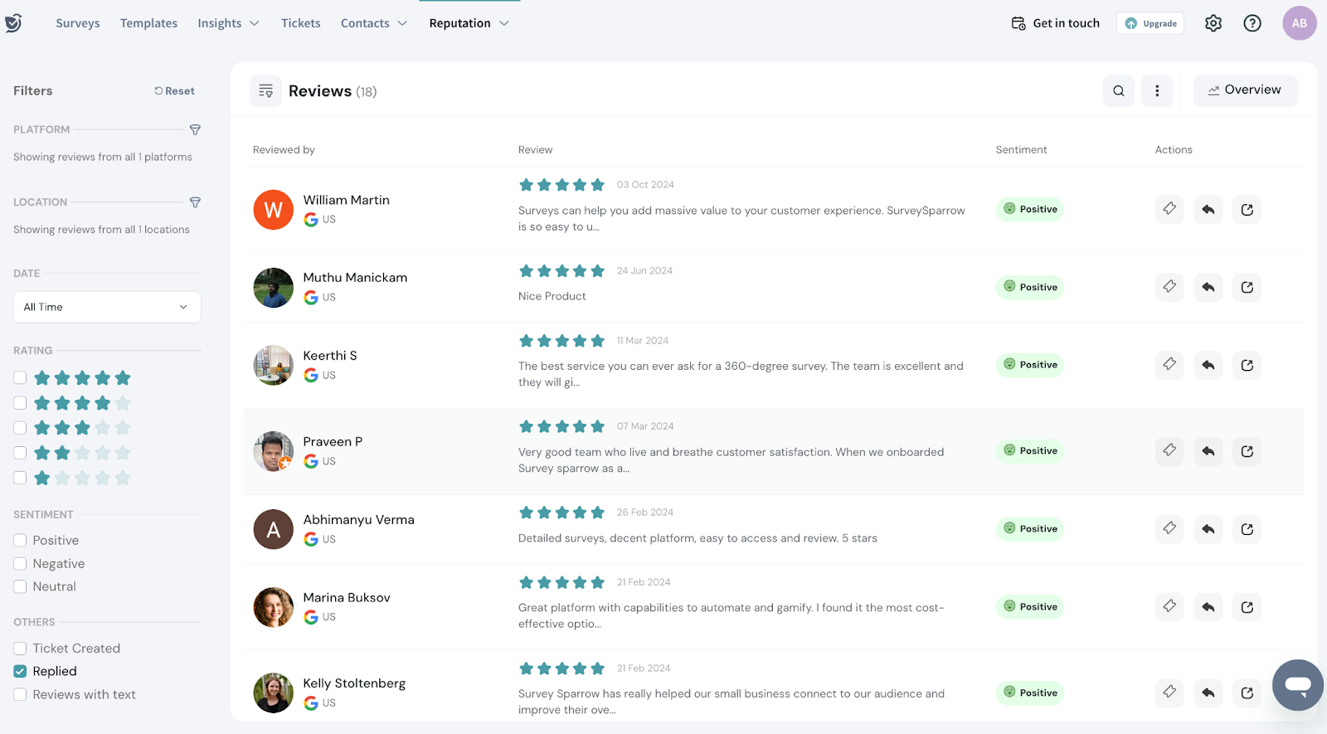Expand the Insights menu

[228, 23]
